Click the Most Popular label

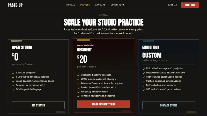[85, 45]
